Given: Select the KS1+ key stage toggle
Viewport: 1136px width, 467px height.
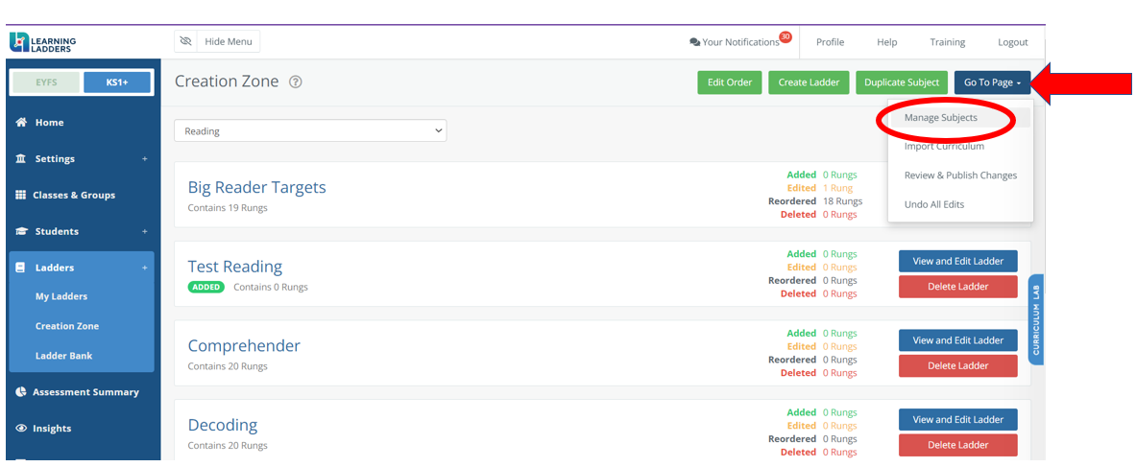Looking at the screenshot, I should (116, 82).
